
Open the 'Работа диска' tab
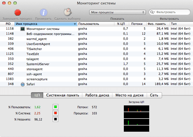[x=97, y=95]
